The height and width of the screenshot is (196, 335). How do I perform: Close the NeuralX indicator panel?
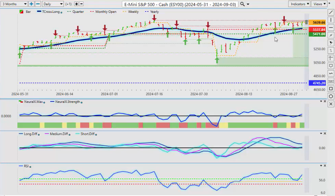point(325,101)
